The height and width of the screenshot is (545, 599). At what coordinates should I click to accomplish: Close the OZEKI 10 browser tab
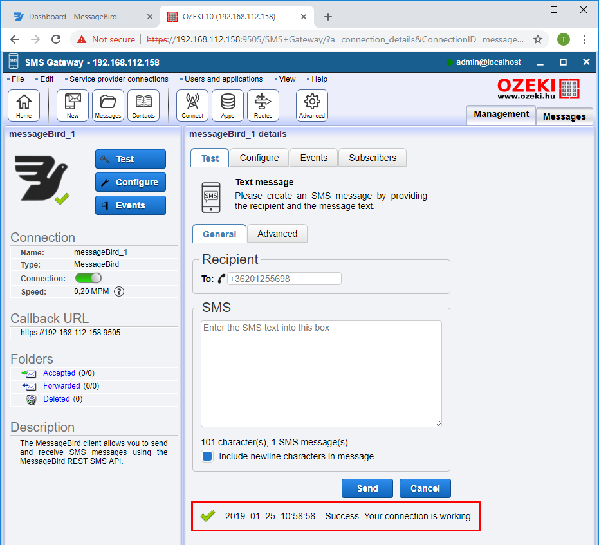(304, 17)
